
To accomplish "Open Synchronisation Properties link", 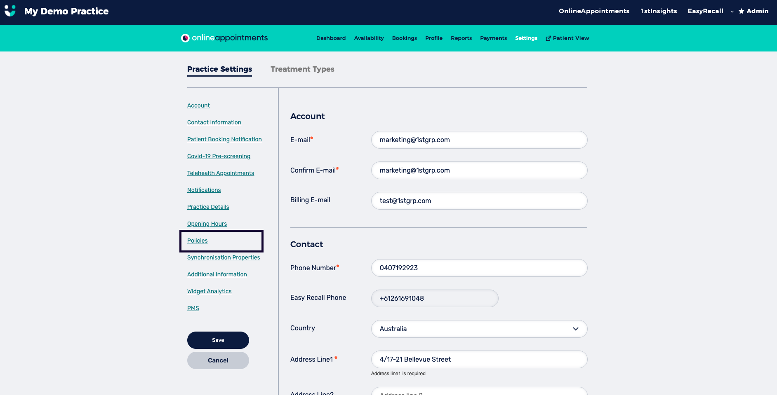I will [224, 257].
